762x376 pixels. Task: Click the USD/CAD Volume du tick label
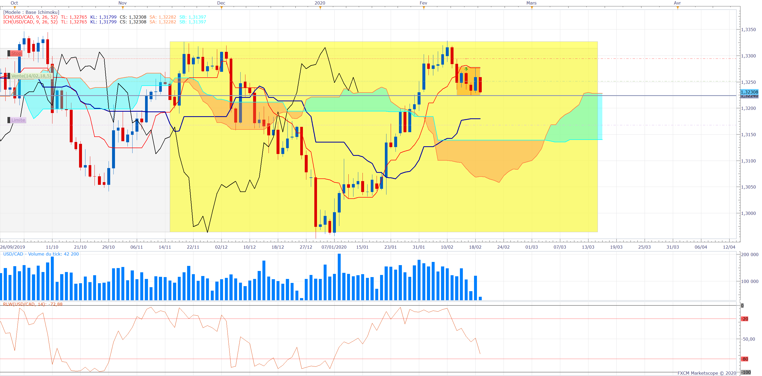coord(41,254)
